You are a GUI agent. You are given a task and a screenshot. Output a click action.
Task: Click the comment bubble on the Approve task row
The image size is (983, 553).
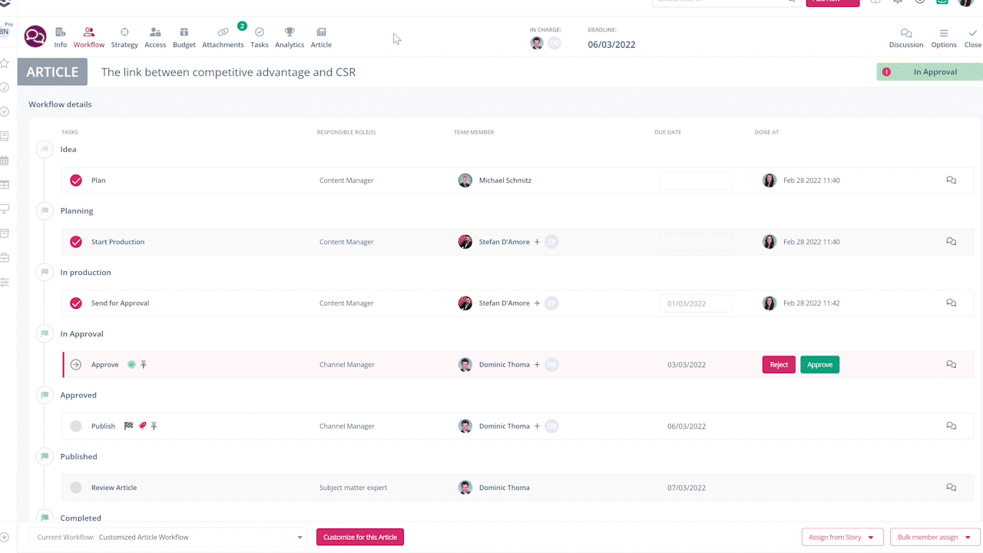951,364
